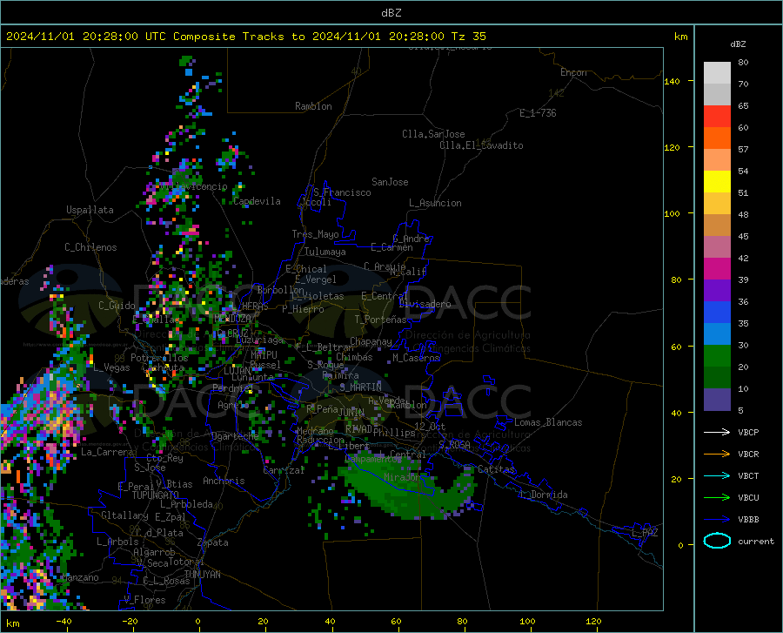This screenshot has height=633, width=783.
Task: Click the La_Carrera map label
Action: 107,452
